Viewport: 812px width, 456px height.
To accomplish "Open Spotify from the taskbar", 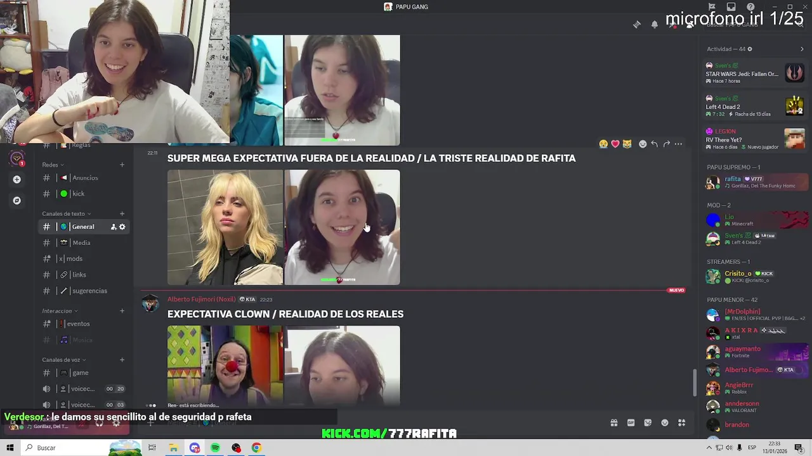I will [x=215, y=448].
